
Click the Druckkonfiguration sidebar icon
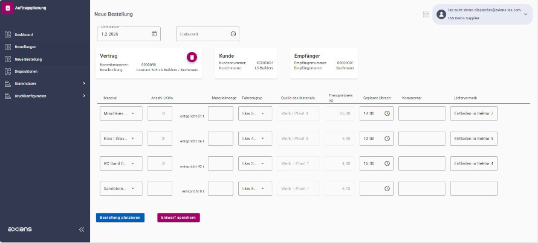tap(8, 96)
